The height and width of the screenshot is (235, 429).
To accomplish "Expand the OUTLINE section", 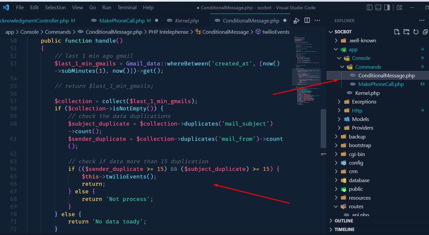I will [344, 221].
